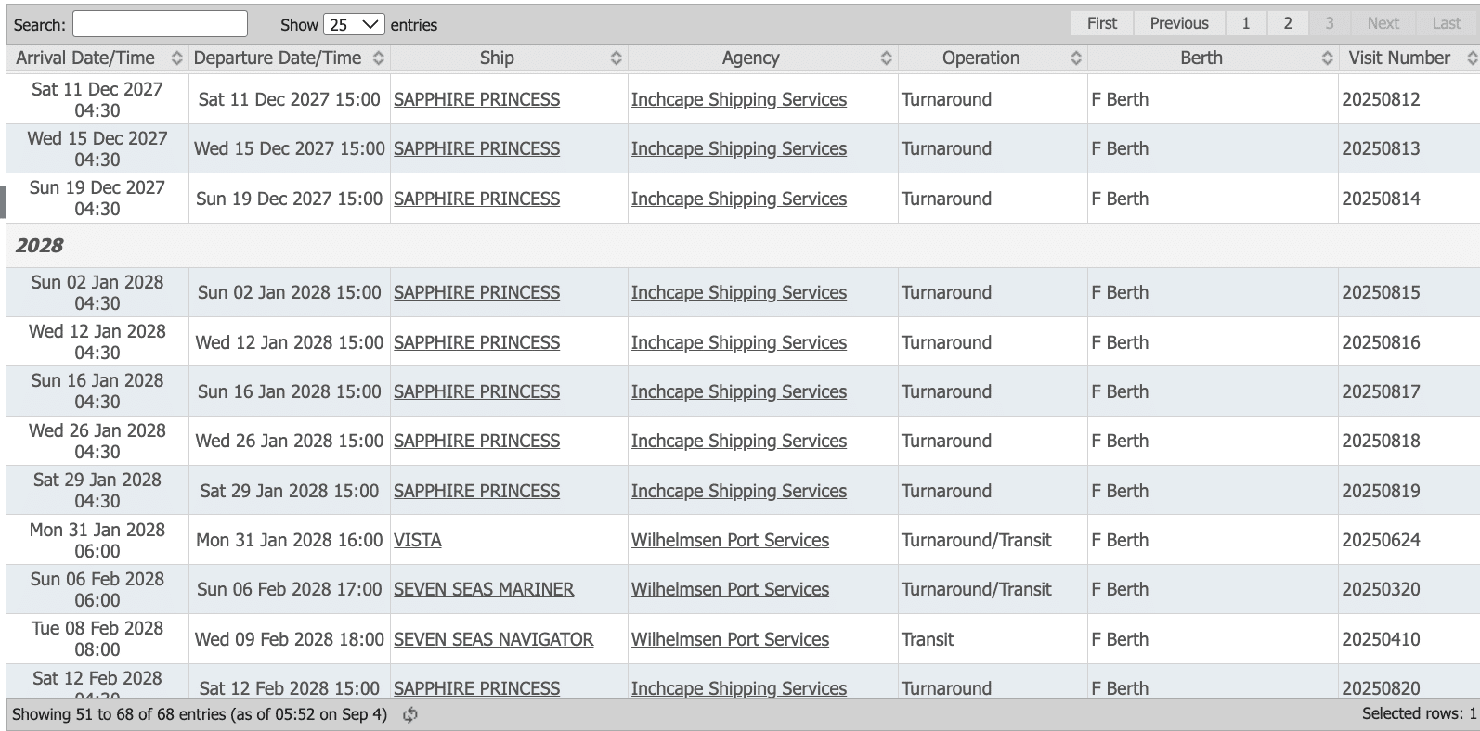Click the Berth column header label
This screenshot has height=731, width=1480.
(1201, 58)
